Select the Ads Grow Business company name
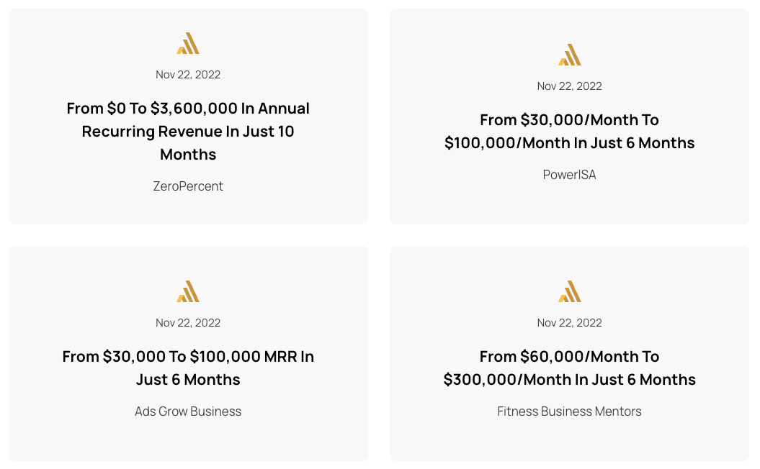The image size is (760, 469). click(188, 411)
